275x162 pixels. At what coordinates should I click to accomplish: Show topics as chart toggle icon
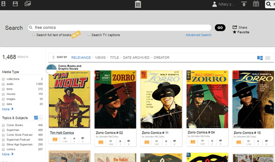[x=36, y=117]
